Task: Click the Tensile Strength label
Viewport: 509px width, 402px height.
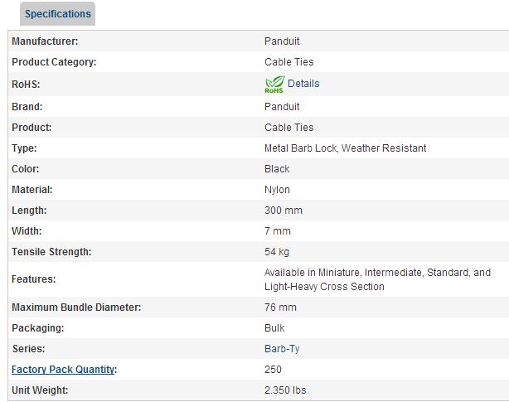Action: (x=51, y=252)
